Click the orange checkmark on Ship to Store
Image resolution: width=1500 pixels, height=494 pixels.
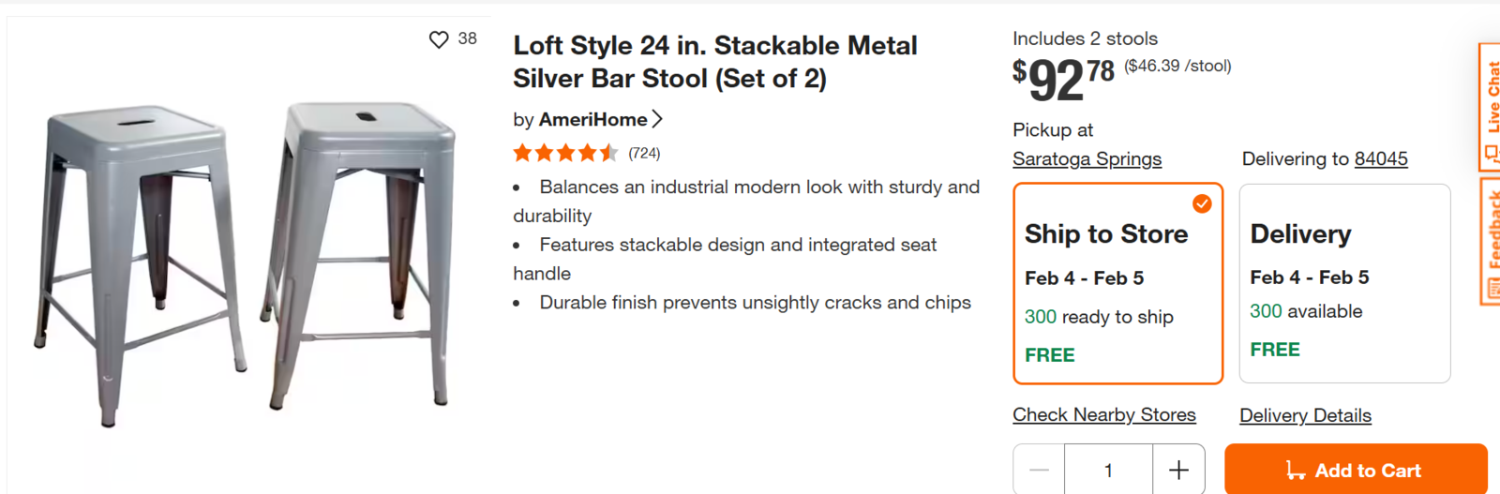(1202, 203)
